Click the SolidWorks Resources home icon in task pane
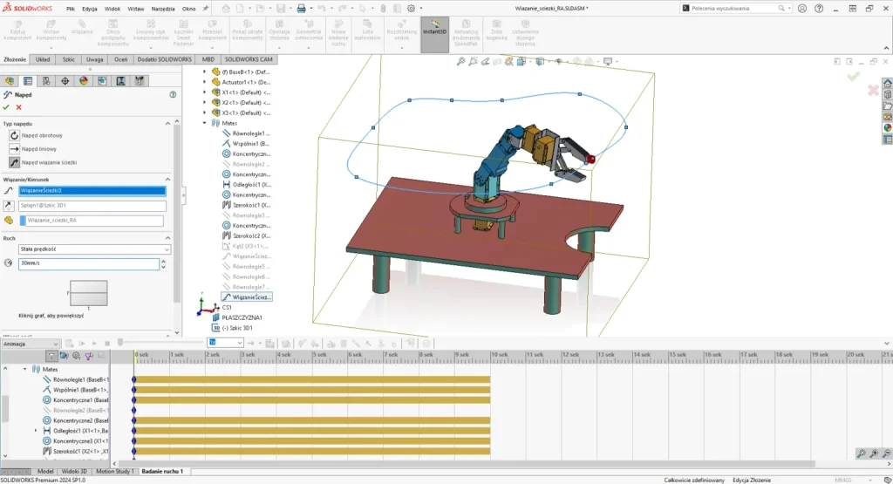Screen dimensions: 893x484 coord(887,83)
